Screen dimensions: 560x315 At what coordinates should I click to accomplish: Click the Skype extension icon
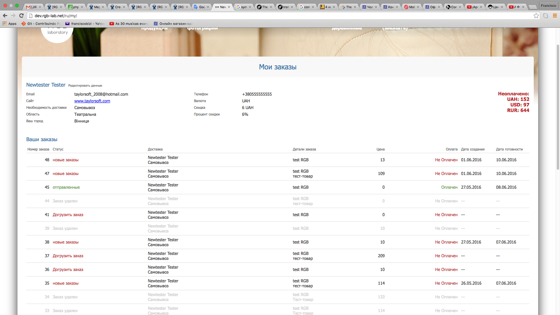545,16
